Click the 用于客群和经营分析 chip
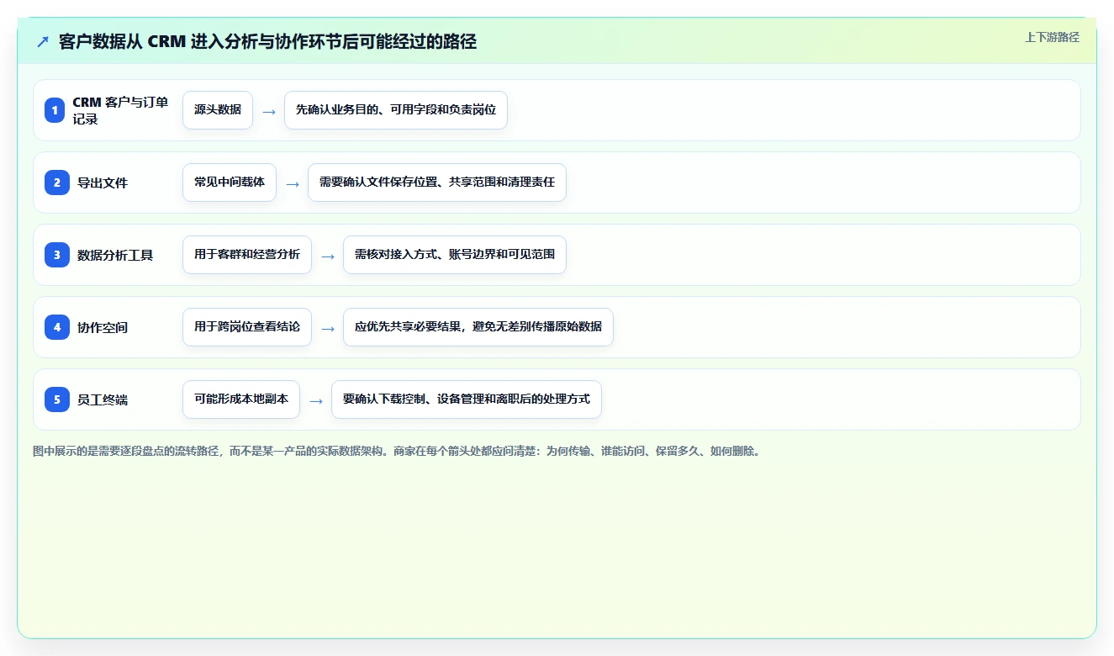The image size is (1114, 656). tap(247, 255)
